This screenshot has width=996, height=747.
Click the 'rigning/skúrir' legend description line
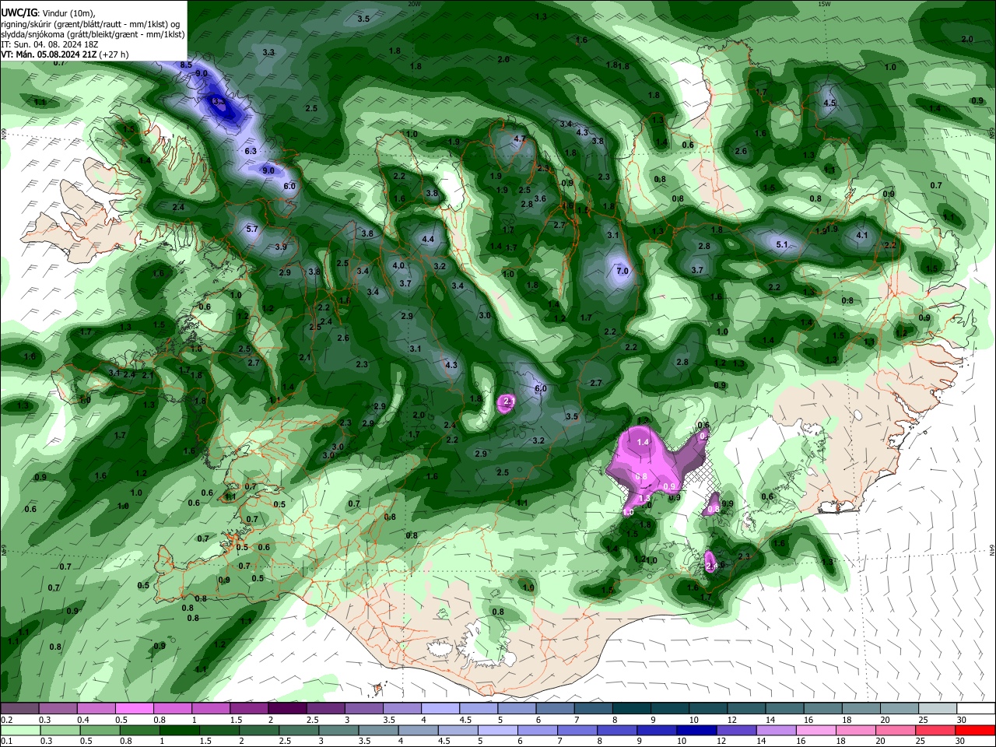[x=92, y=24]
